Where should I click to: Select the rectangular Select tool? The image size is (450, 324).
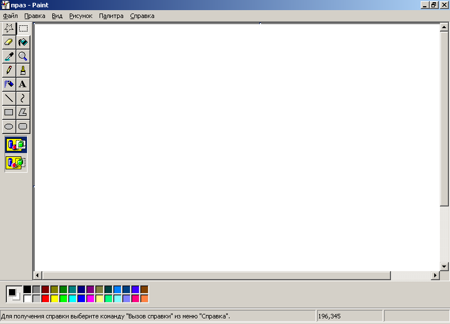click(23, 28)
